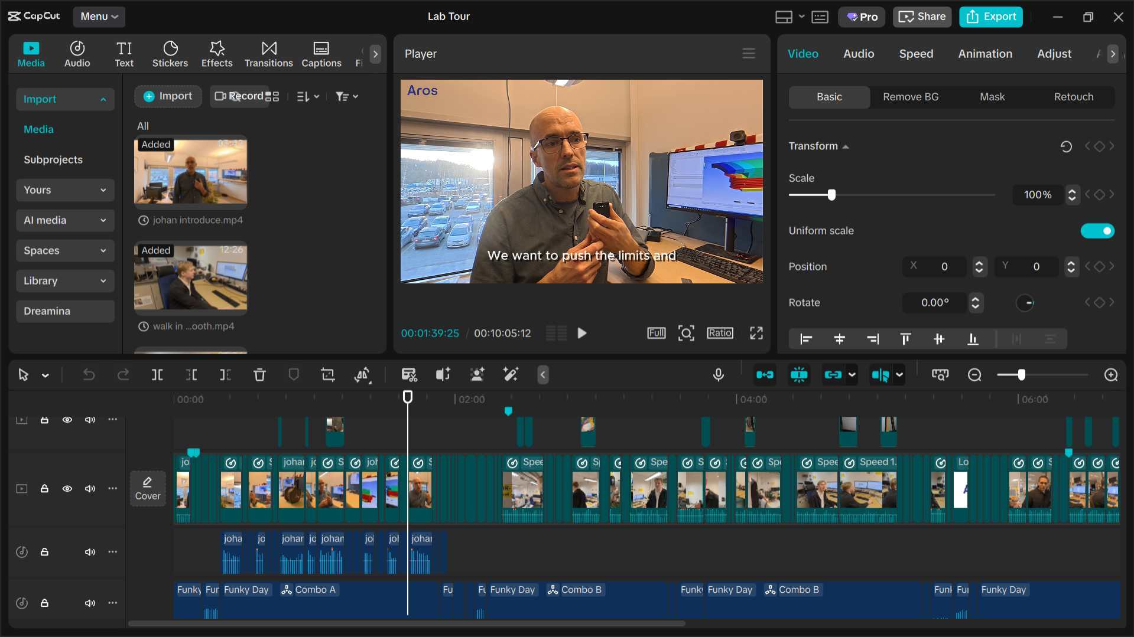The width and height of the screenshot is (1134, 637).
Task: Enter fullscreen in the player
Action: (x=756, y=333)
